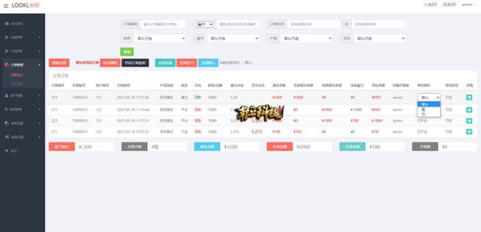Click the 系统设置 gears icon
The width and height of the screenshot is (481, 232).
point(7,137)
